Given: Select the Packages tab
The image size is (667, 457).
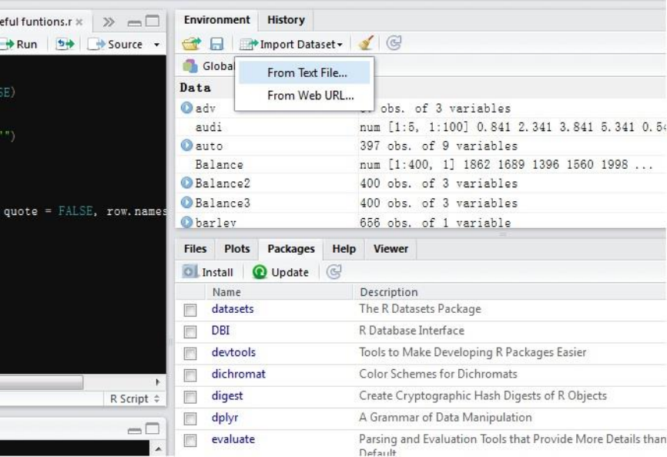Looking at the screenshot, I should pos(291,249).
